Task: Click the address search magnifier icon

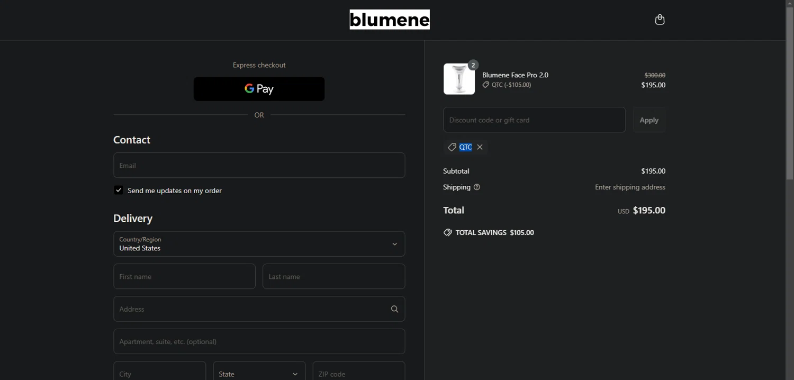Action: (x=394, y=309)
